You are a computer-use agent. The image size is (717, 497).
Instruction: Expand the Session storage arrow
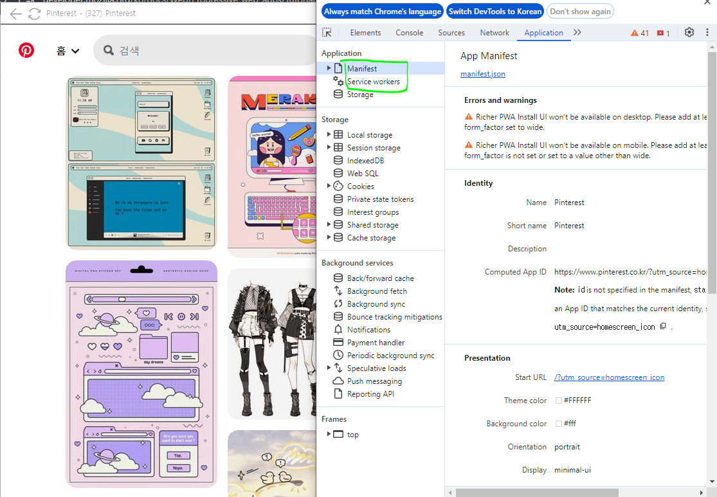[x=329, y=147]
